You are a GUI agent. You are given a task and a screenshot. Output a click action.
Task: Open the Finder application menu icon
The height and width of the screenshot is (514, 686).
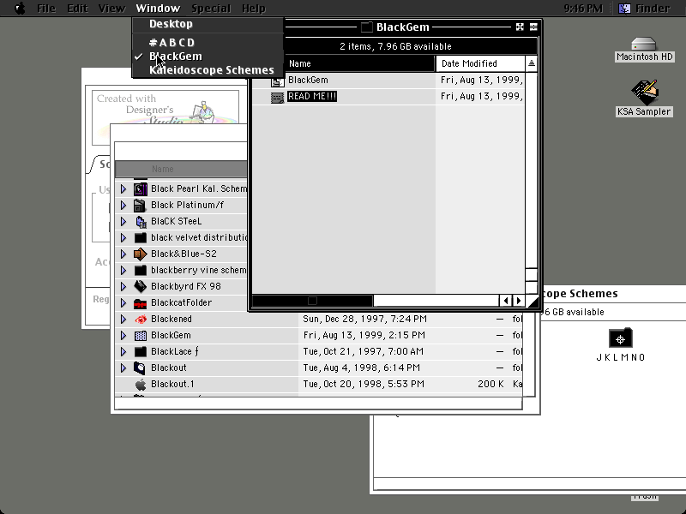(x=625, y=9)
